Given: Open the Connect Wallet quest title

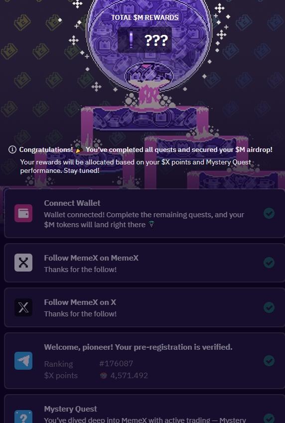Looking at the screenshot, I should pos(72,203).
